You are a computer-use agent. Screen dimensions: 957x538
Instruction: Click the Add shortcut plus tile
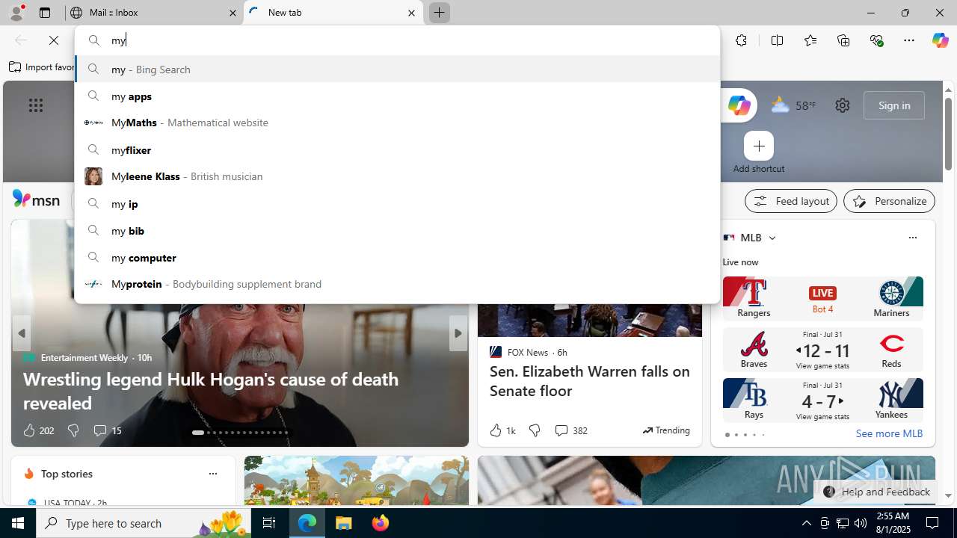point(759,146)
